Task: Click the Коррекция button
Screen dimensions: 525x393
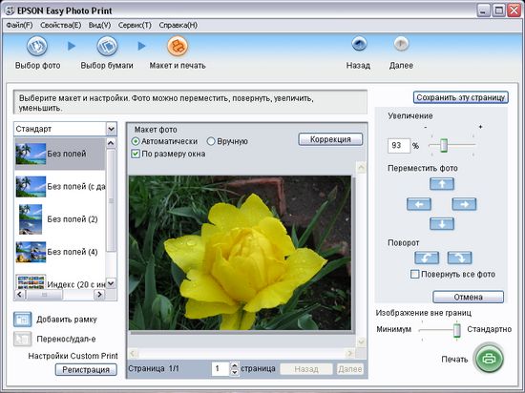Action: (330, 139)
